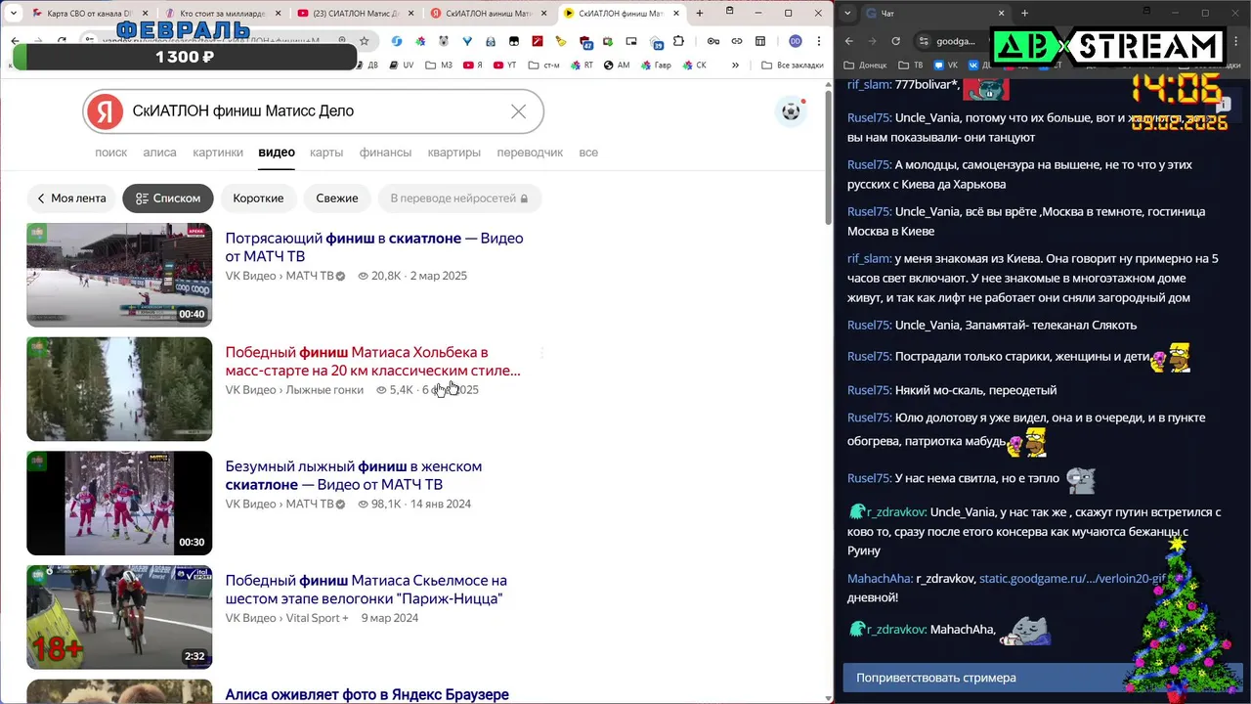This screenshot has width=1251, height=704.
Task: Select the видео search category
Action: [277, 153]
